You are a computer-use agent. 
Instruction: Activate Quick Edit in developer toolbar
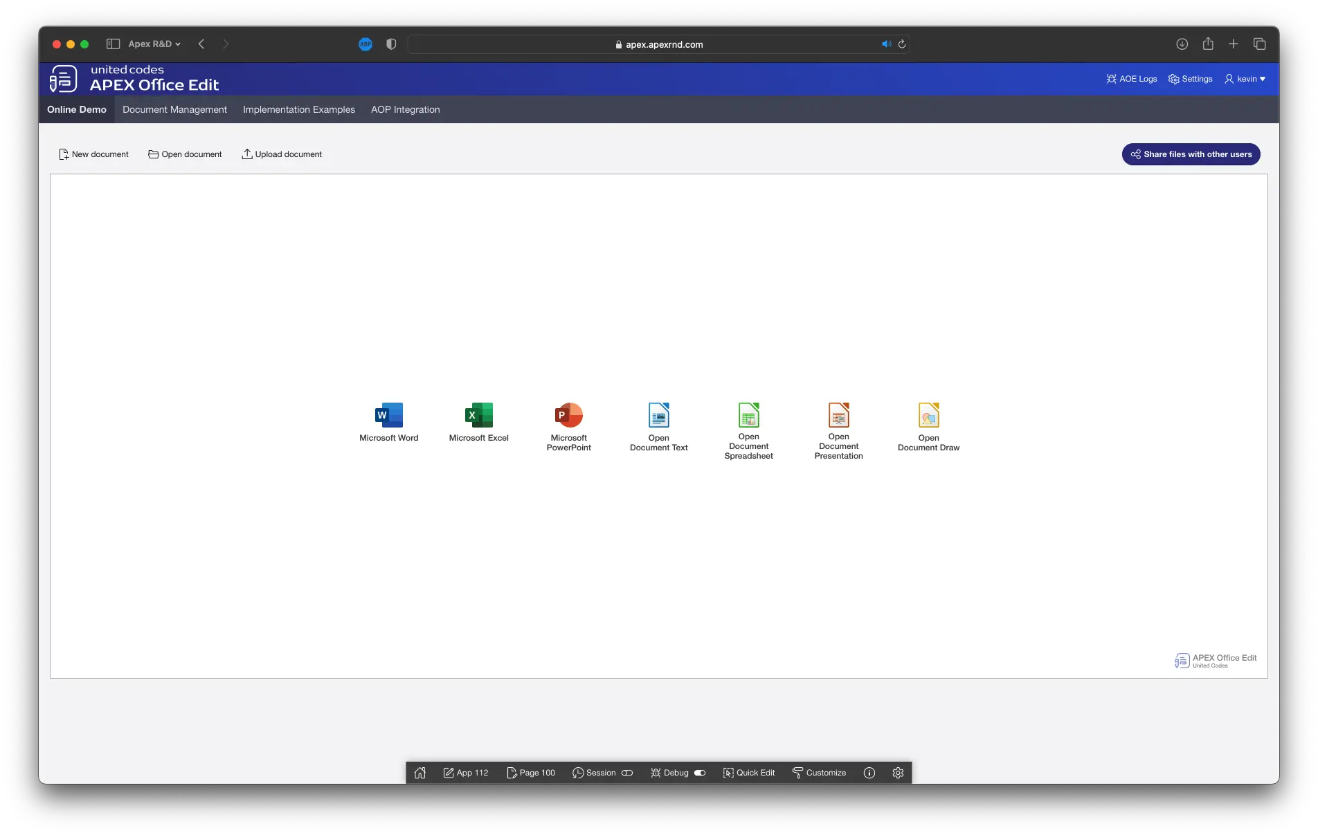tap(748, 773)
